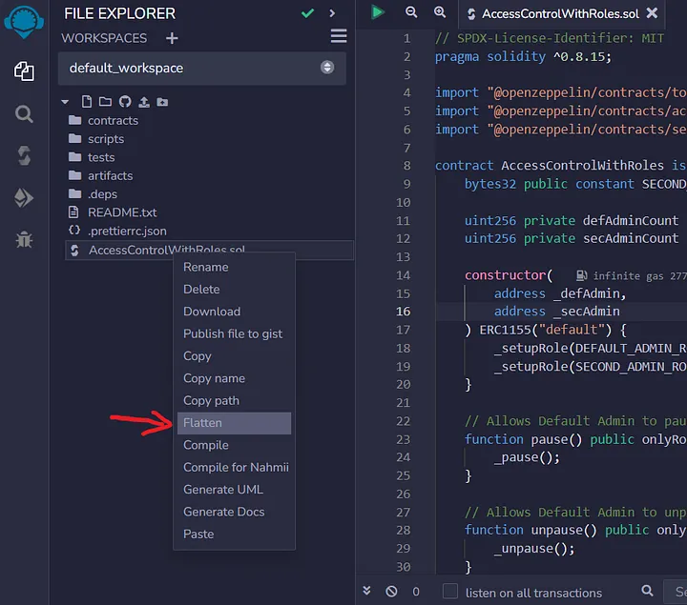Screen dimensions: 687x605
Task: Click the green Run script play button
Action: pos(378,12)
